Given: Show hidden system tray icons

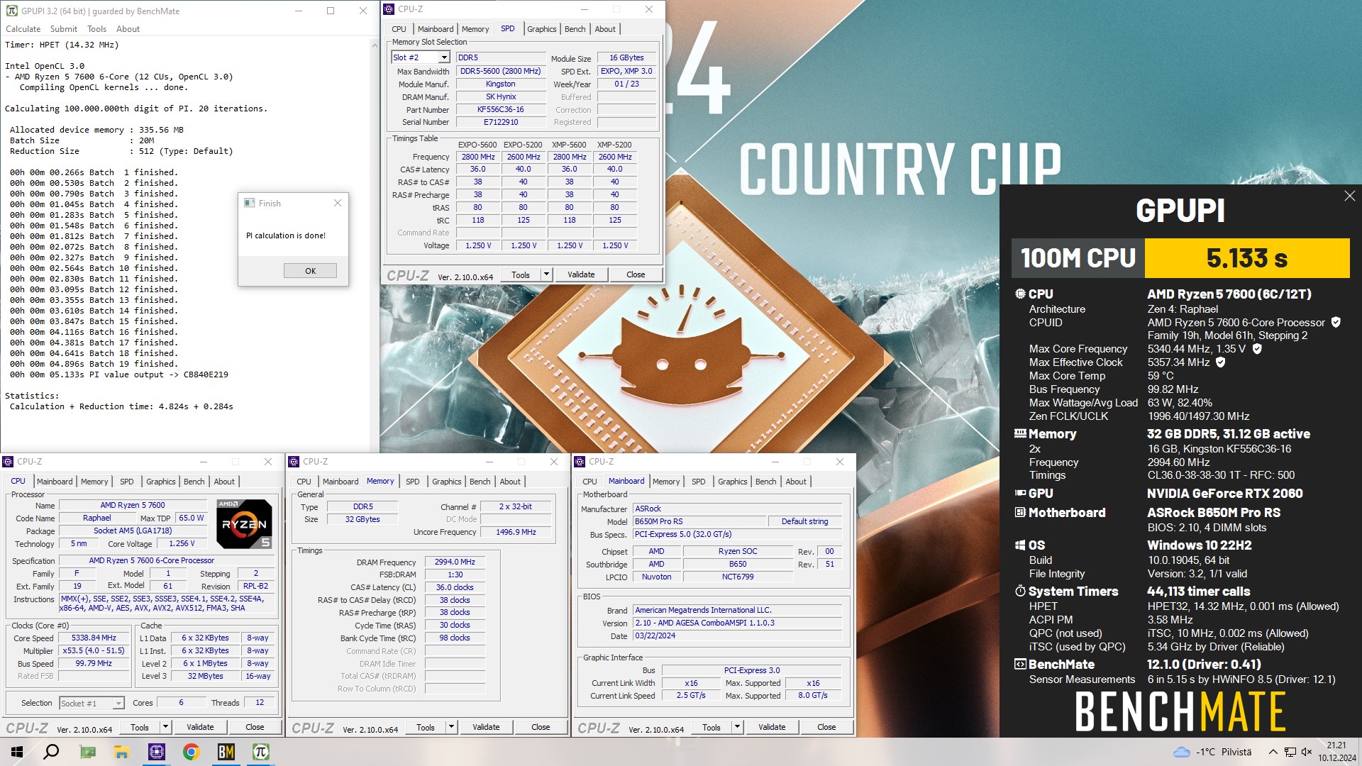Looking at the screenshot, I should click(x=1273, y=752).
